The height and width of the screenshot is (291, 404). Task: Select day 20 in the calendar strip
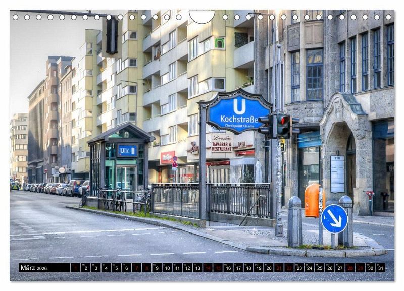pyautogui.click(x=269, y=268)
